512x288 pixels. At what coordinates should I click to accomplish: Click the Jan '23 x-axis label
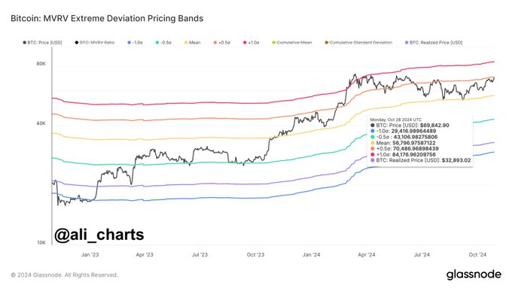tap(90, 255)
